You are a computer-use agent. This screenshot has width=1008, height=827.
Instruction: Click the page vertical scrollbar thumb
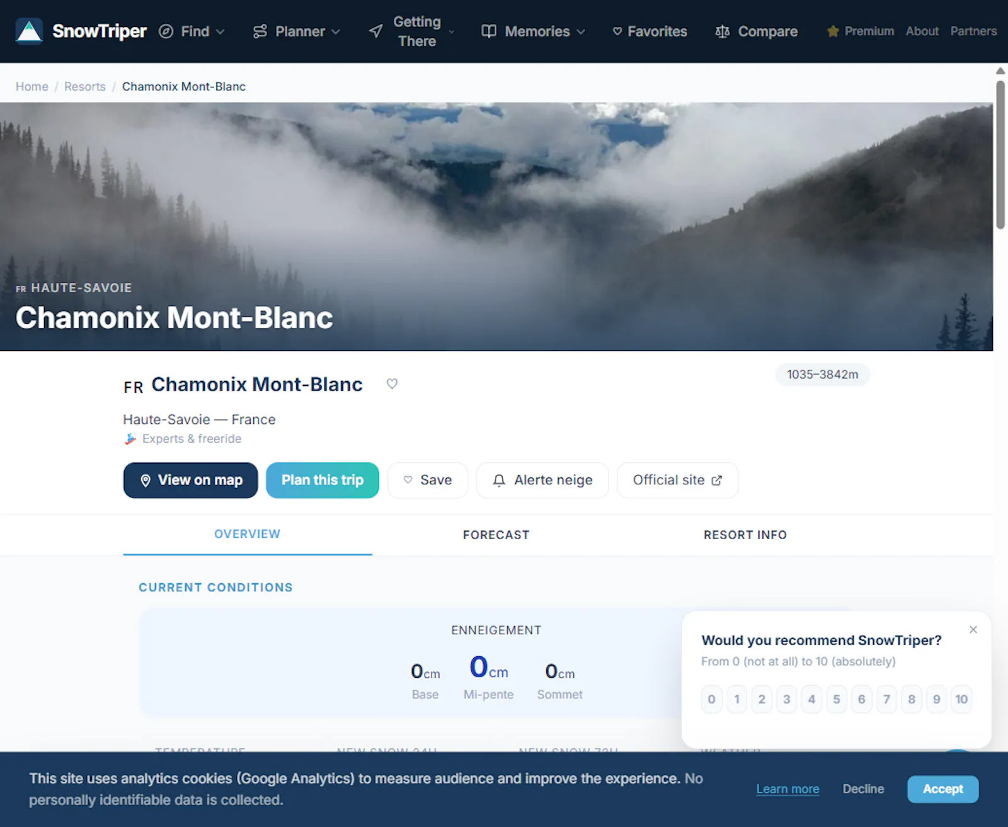(x=1000, y=155)
